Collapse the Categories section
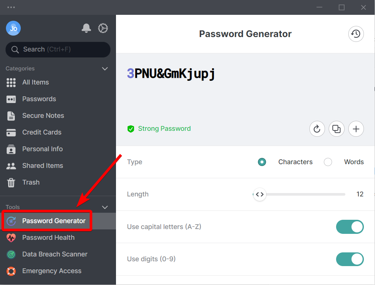Screen dimensions: 375x285 105,69
